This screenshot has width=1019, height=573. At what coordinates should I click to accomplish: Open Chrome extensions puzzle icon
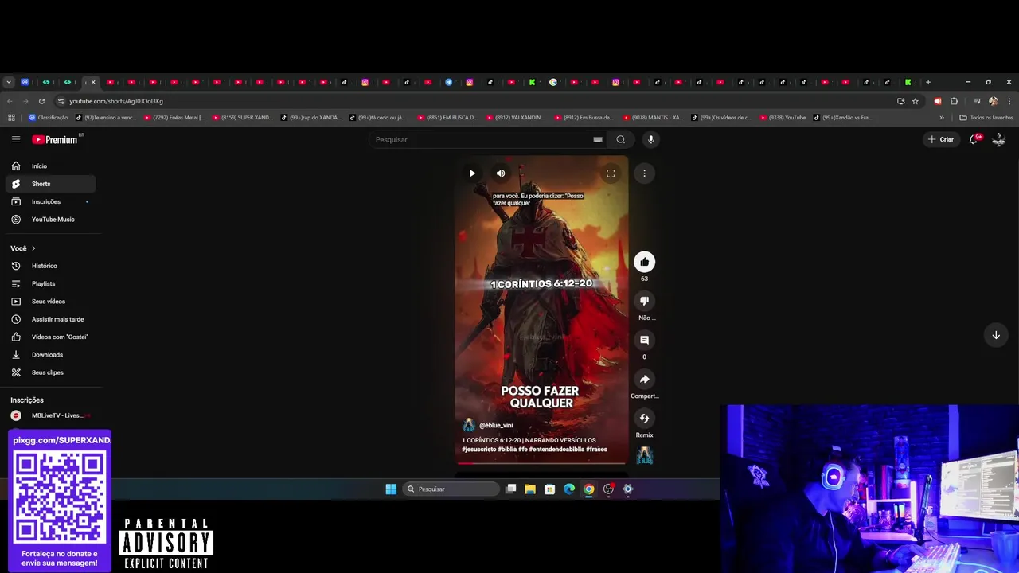coord(954,101)
